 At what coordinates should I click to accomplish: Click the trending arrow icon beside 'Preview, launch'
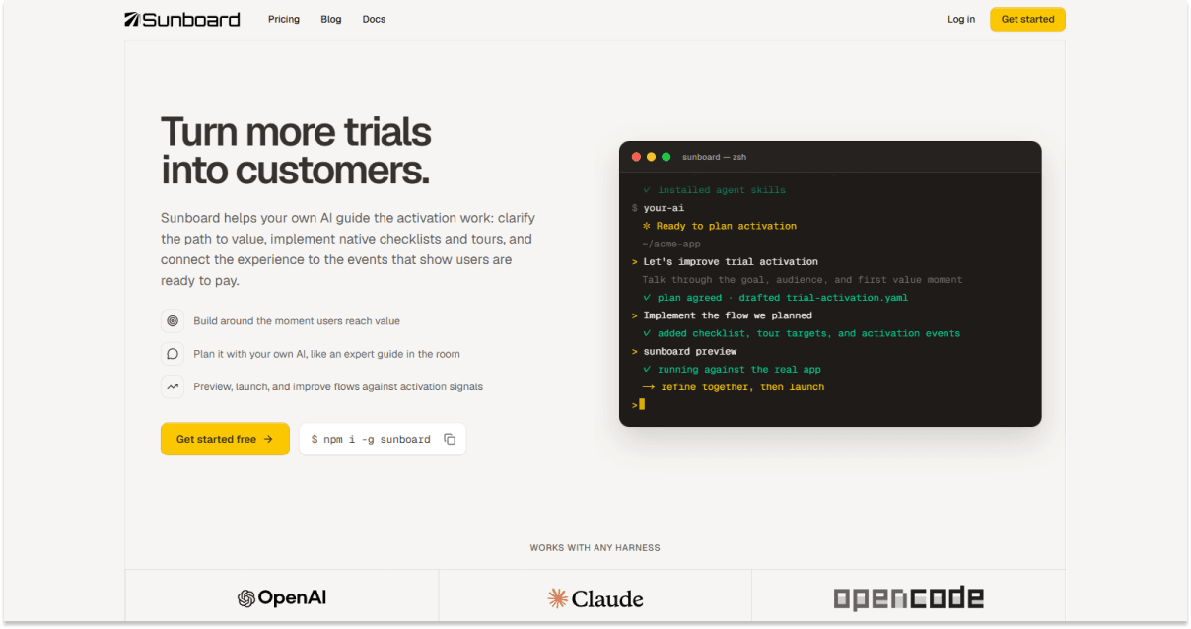click(173, 386)
